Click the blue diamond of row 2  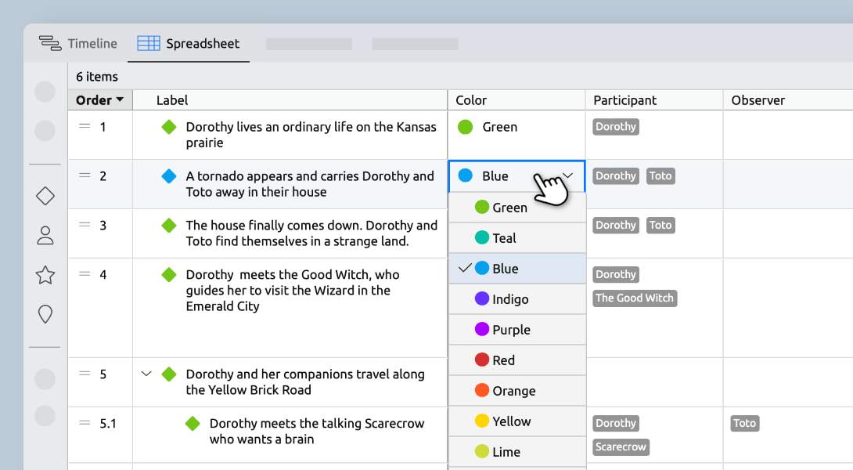click(169, 176)
